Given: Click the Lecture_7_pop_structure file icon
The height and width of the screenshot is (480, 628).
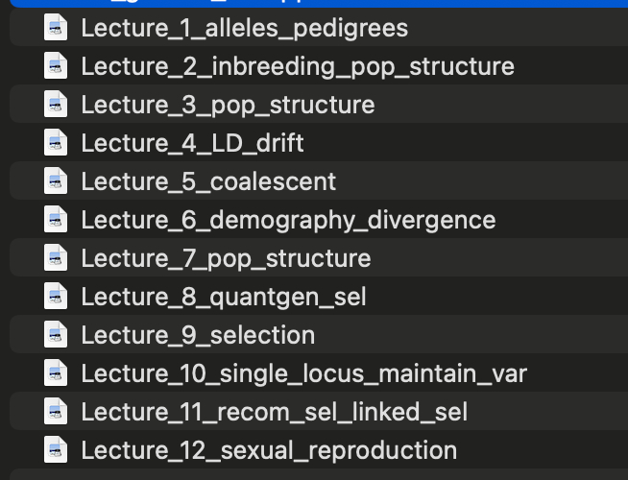Looking at the screenshot, I should tap(57, 258).
